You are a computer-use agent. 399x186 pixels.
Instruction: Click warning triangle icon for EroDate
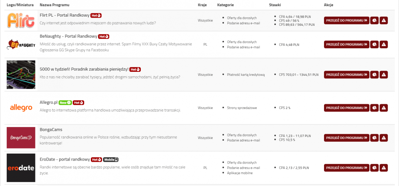tap(383, 168)
